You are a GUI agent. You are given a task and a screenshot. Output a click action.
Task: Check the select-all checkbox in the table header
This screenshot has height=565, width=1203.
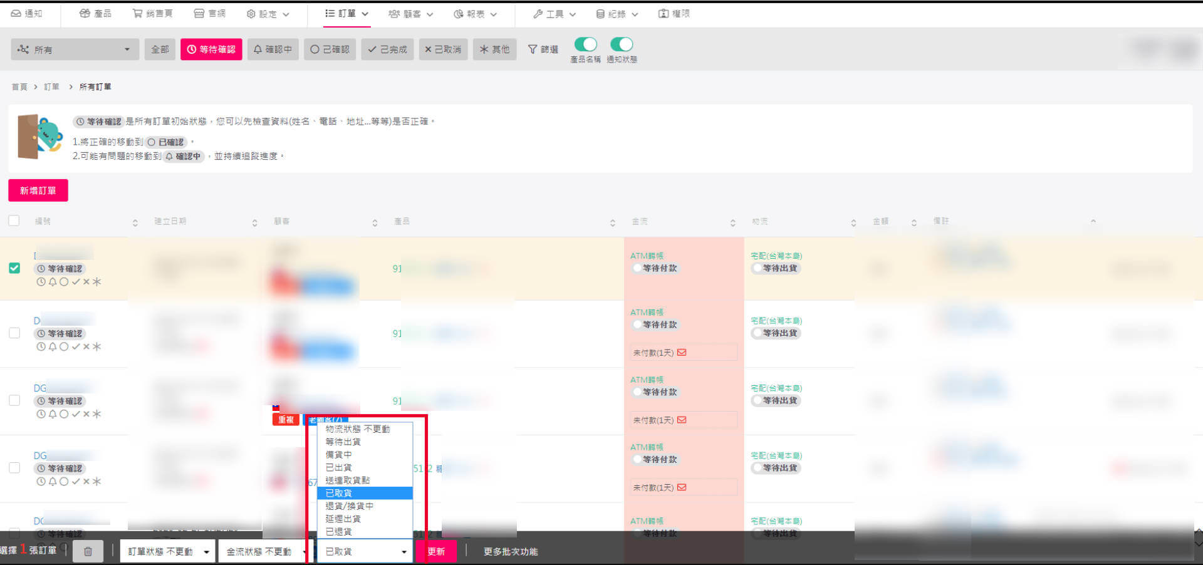coord(14,220)
